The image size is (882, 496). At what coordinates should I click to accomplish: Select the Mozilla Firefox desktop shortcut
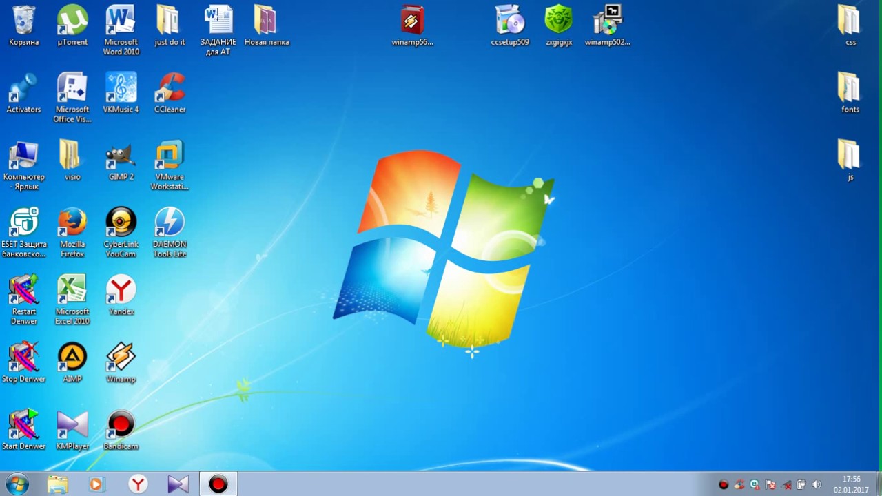pos(72,234)
